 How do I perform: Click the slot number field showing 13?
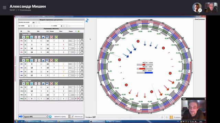click(32, 49)
